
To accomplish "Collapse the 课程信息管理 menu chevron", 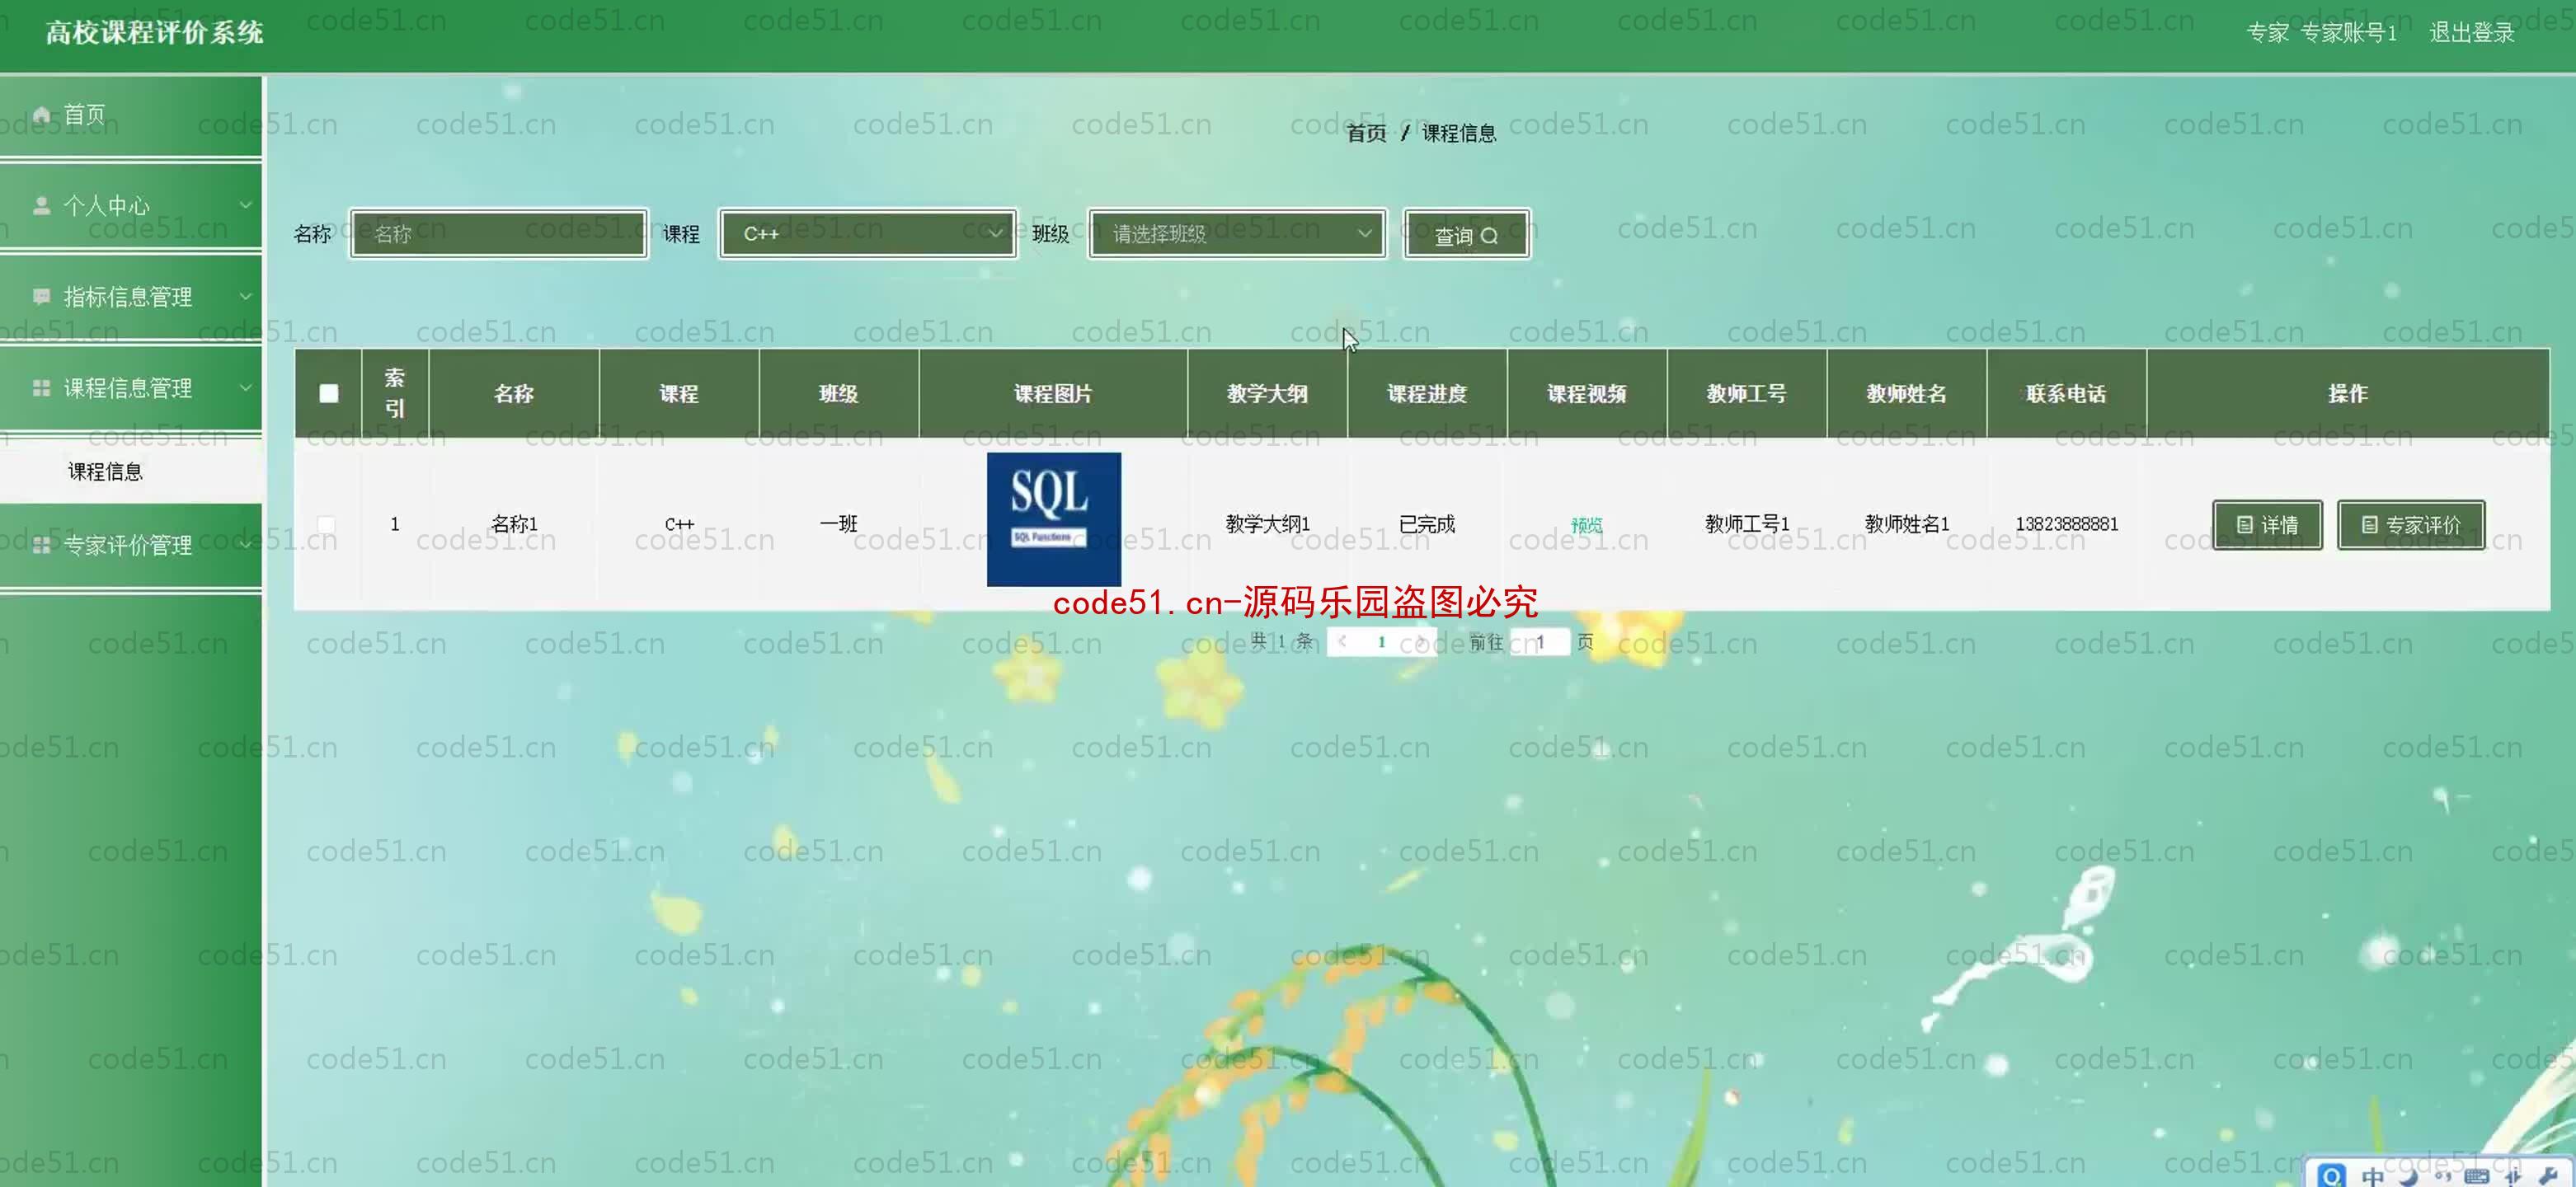I will click(x=245, y=387).
